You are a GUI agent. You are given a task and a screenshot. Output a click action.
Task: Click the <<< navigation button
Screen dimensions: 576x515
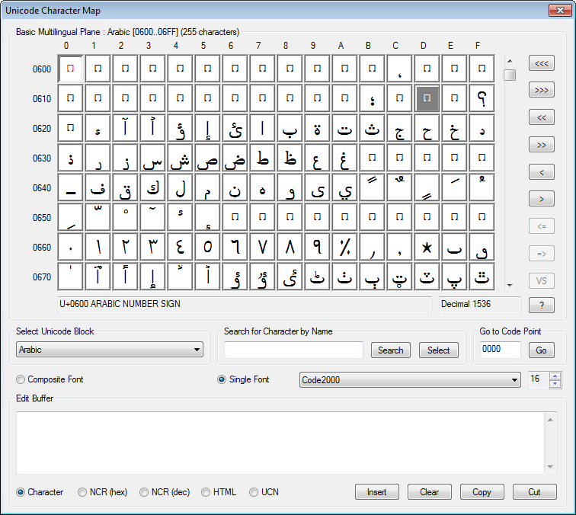(541, 63)
